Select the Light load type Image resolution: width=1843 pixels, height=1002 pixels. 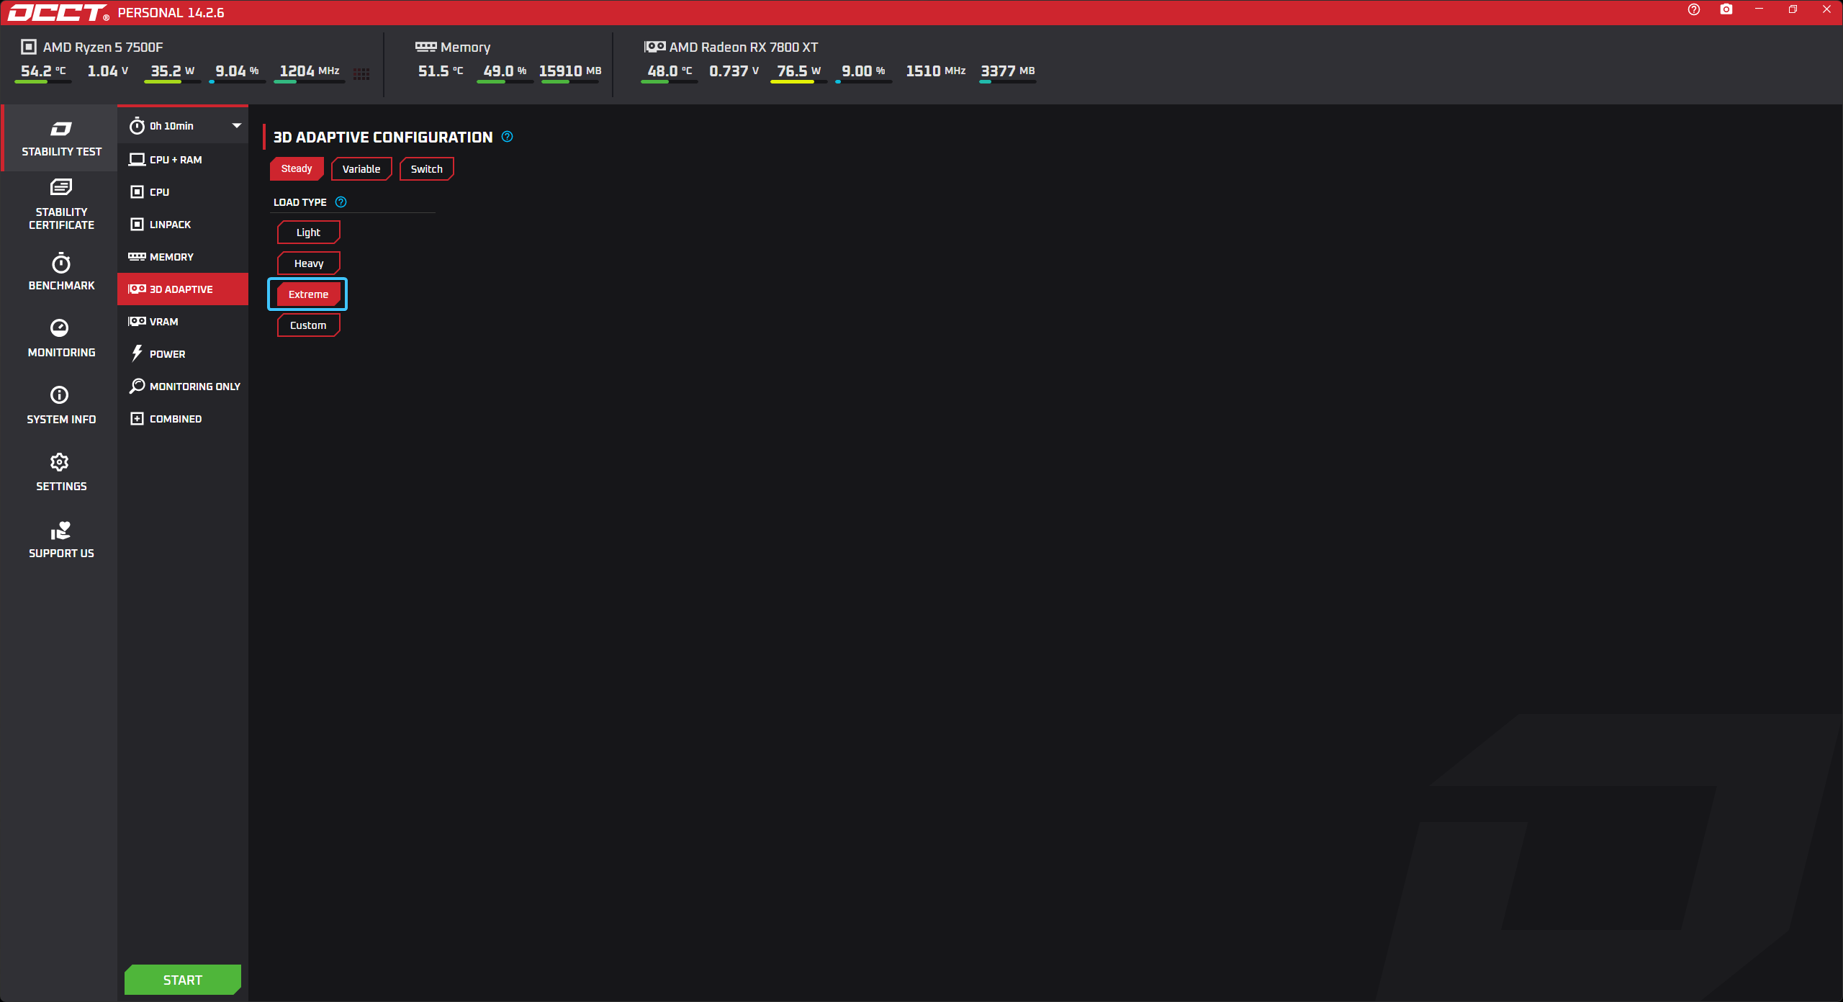pyautogui.click(x=308, y=233)
